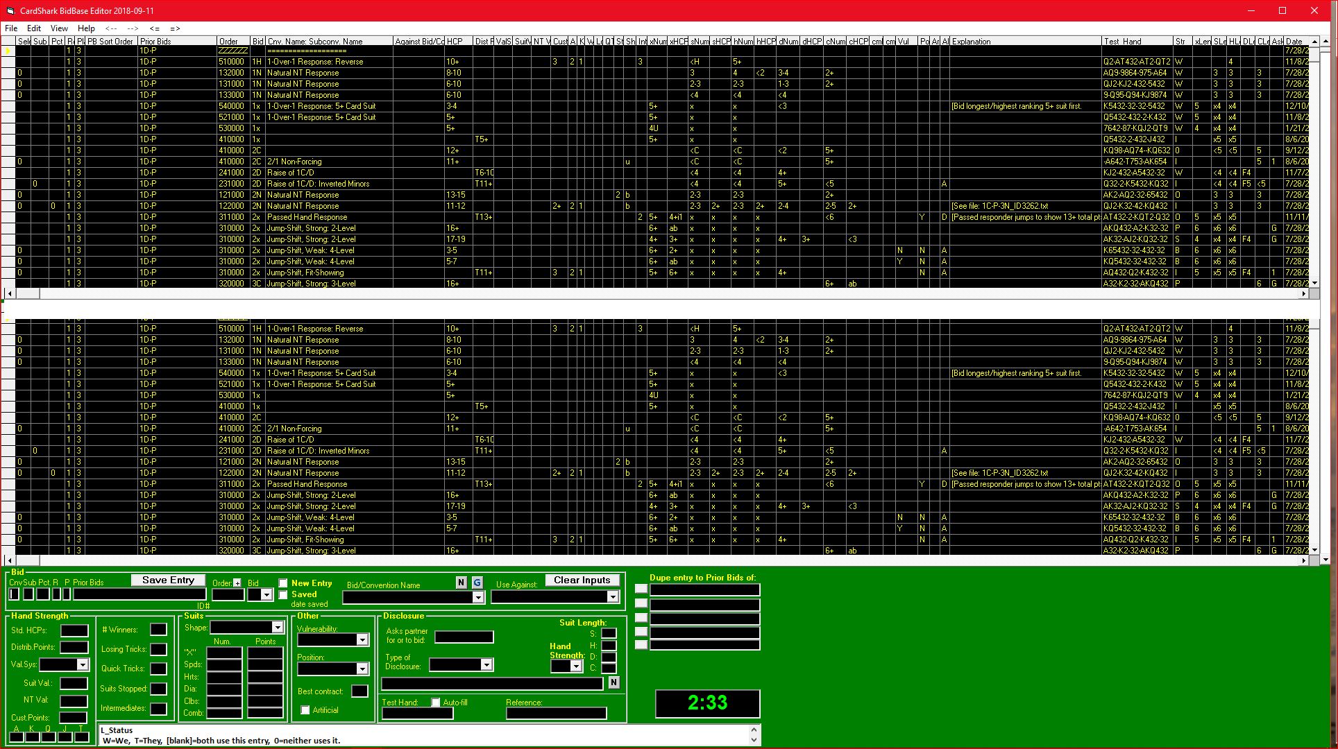Toggle the Artificial checkbox
This screenshot has width=1338, height=749.
pos(305,710)
